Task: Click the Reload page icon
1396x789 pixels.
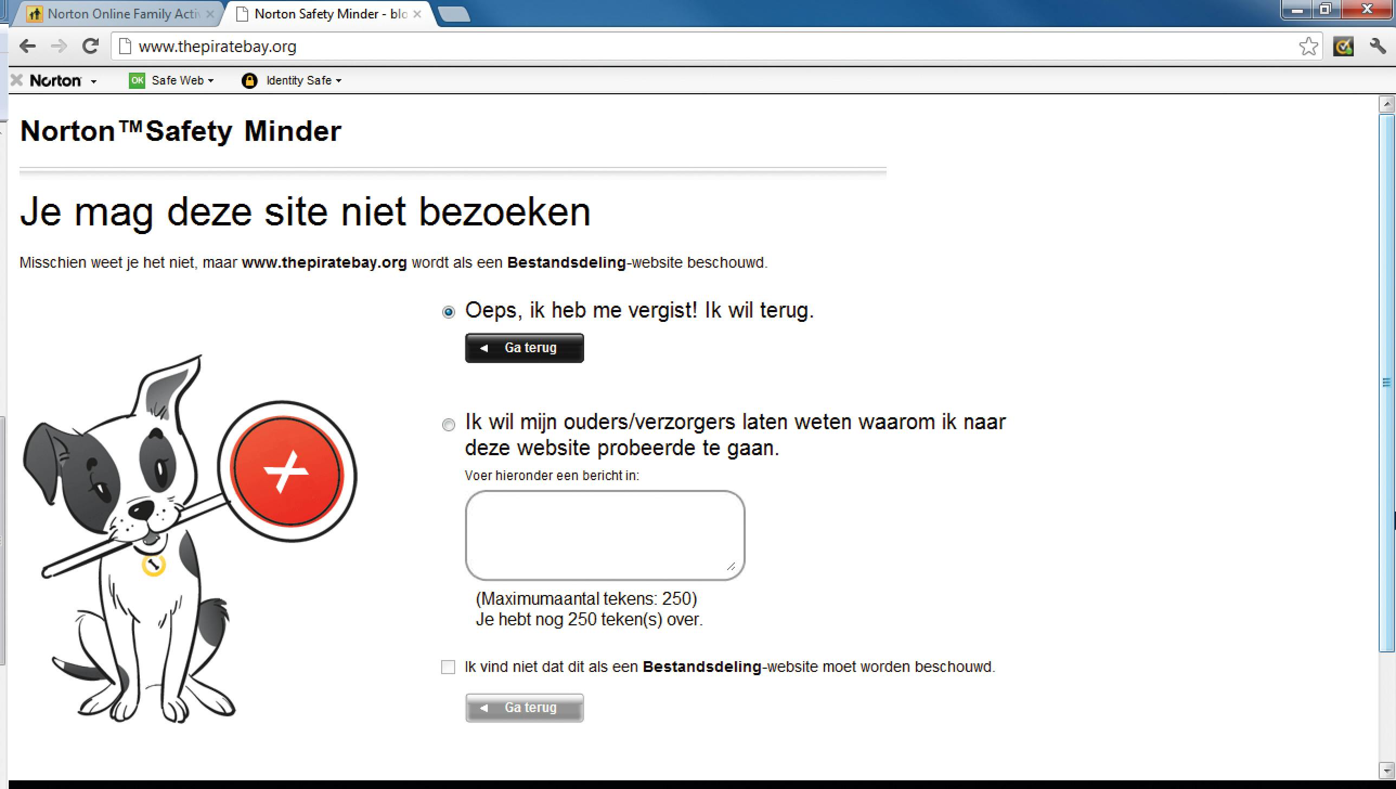Action: click(90, 47)
